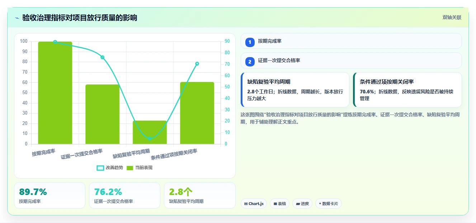Image resolution: width=476 pixels, height=223 pixels.
Task: Click the 缺陷复验平均周期 green bar
Action: coord(150,132)
